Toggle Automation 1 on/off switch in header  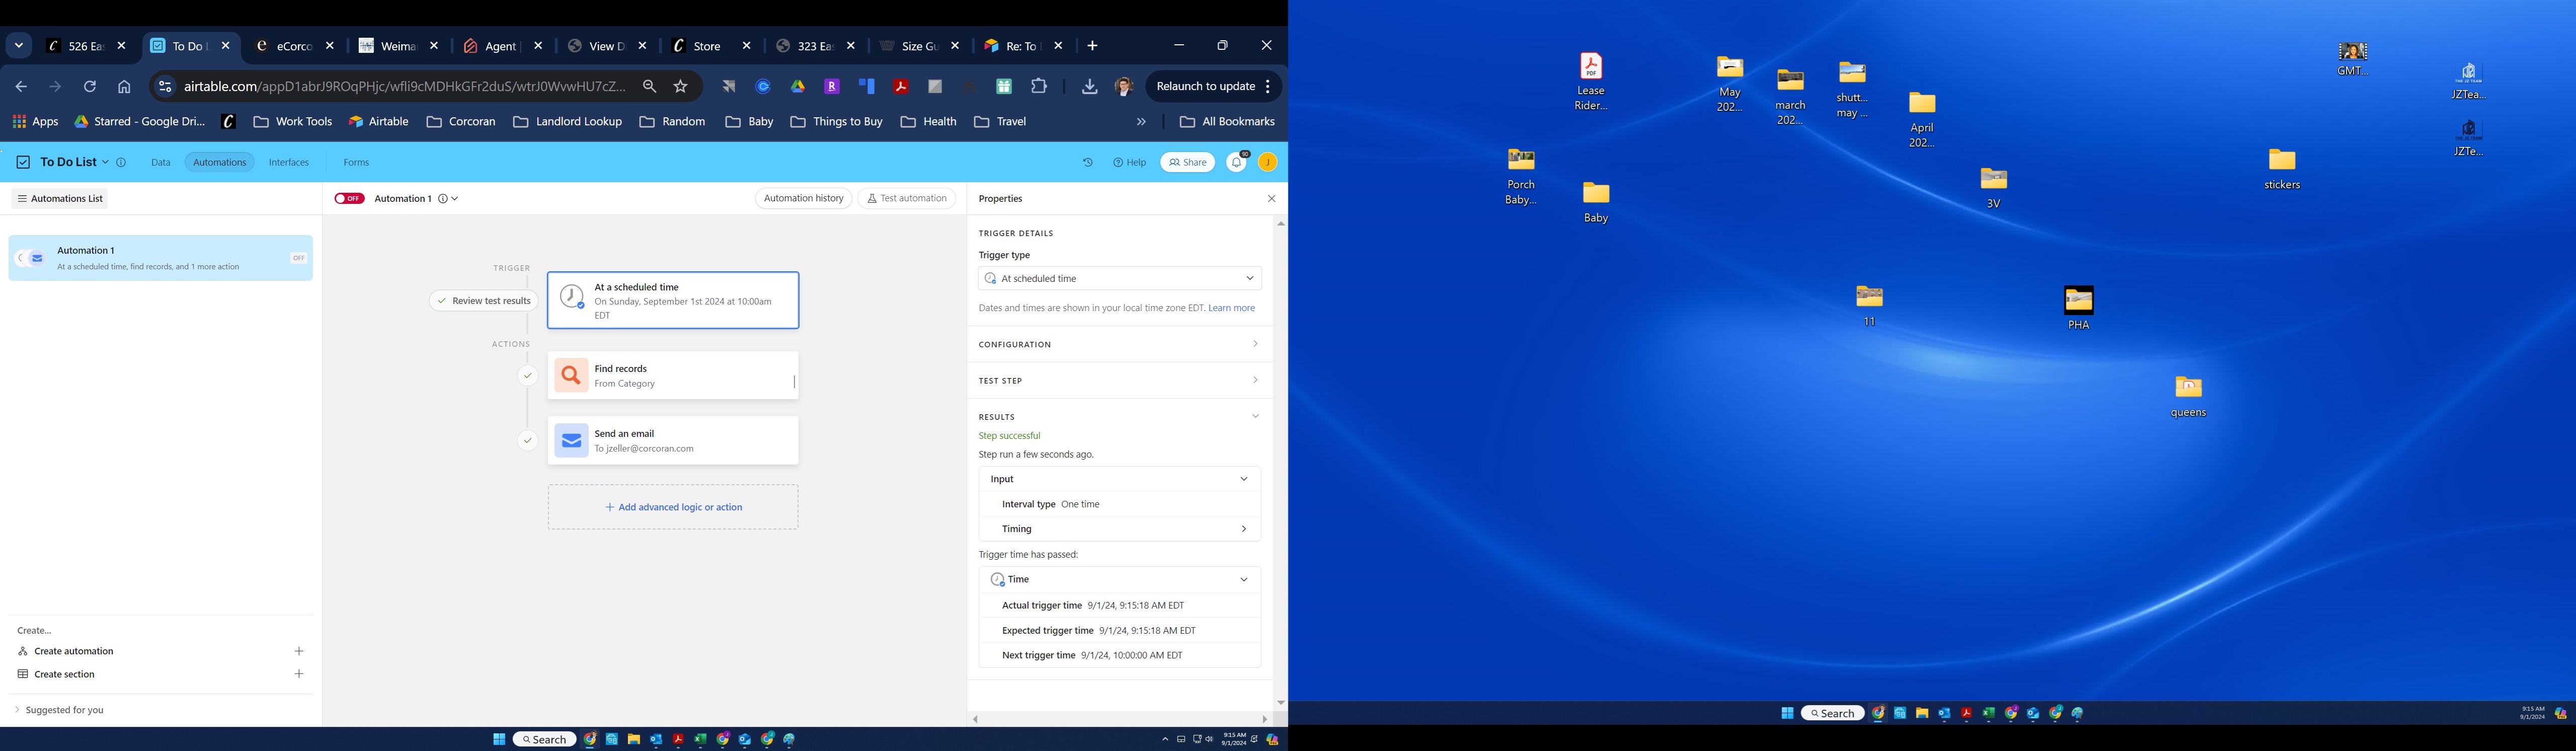[x=349, y=198]
